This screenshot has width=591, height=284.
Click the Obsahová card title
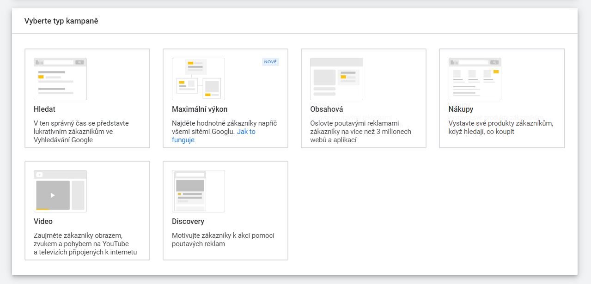(x=326, y=109)
